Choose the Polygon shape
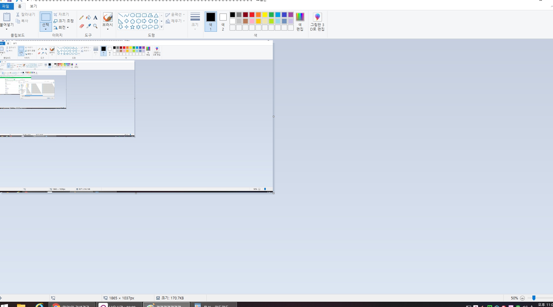The height and width of the screenshot is (307, 553). 150,15
